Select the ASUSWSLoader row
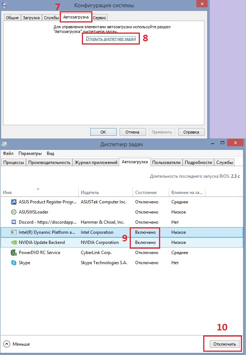246x355 pixels. (122, 212)
